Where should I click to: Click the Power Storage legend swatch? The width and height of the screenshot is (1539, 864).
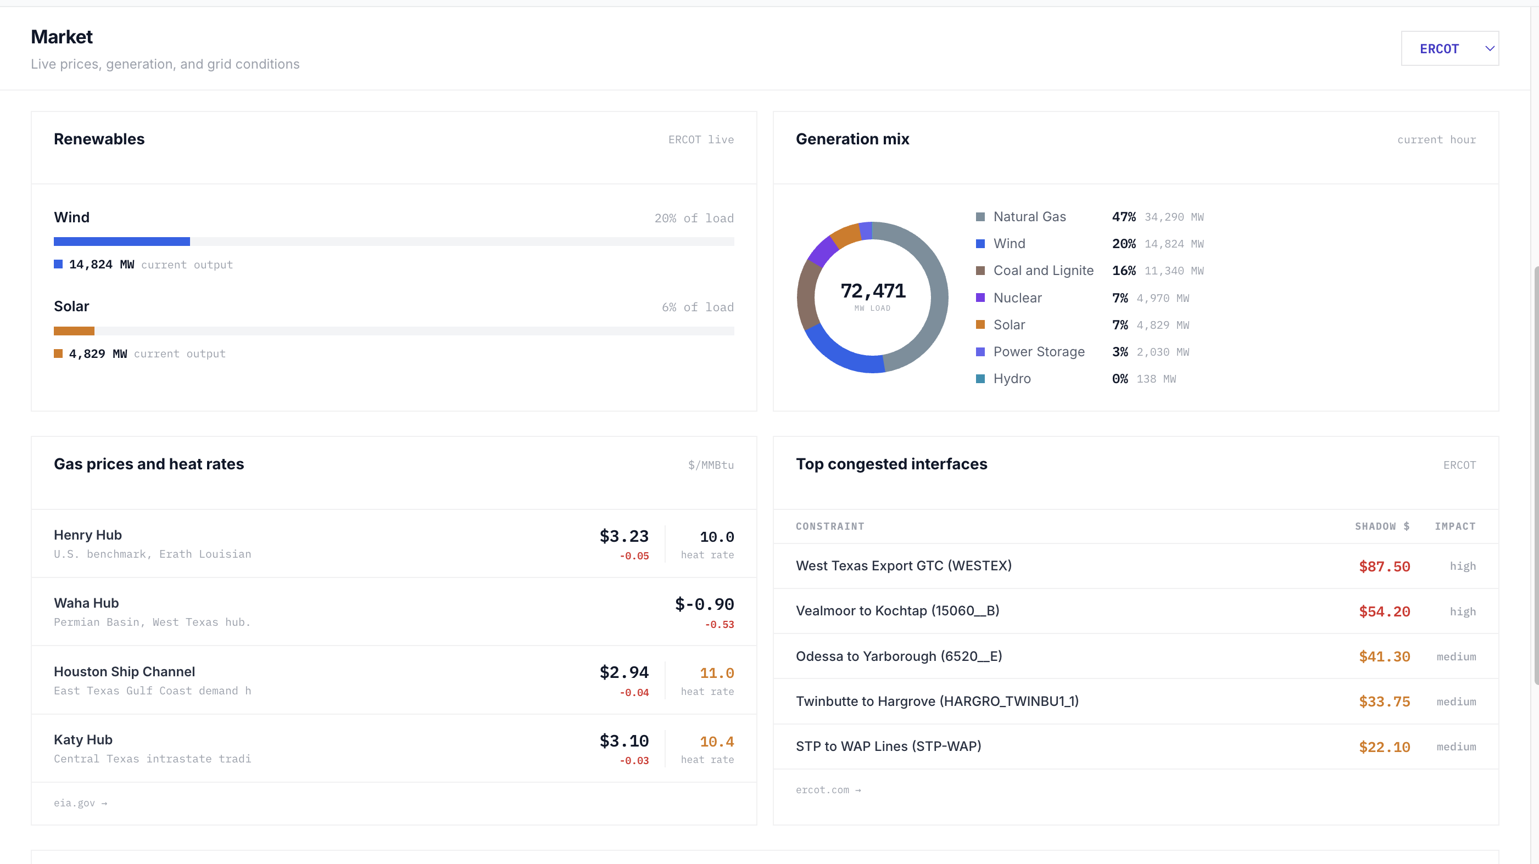(x=980, y=352)
